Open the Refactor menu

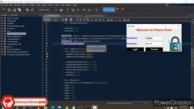pyautogui.click(x=32, y=5)
